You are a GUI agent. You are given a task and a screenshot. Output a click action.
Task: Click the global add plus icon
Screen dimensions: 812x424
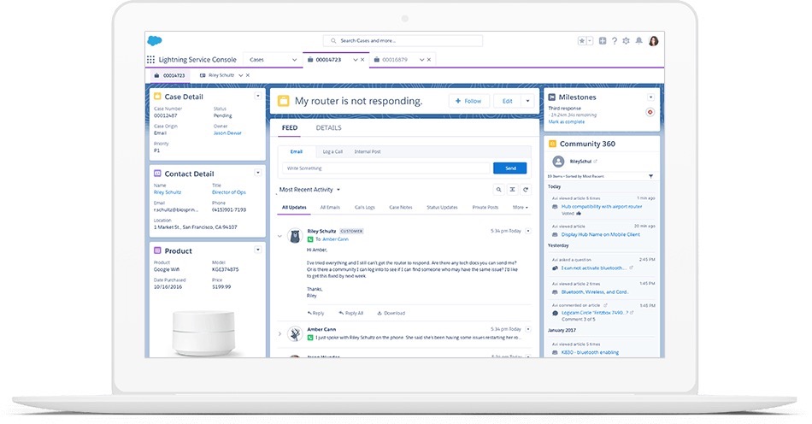[603, 40]
